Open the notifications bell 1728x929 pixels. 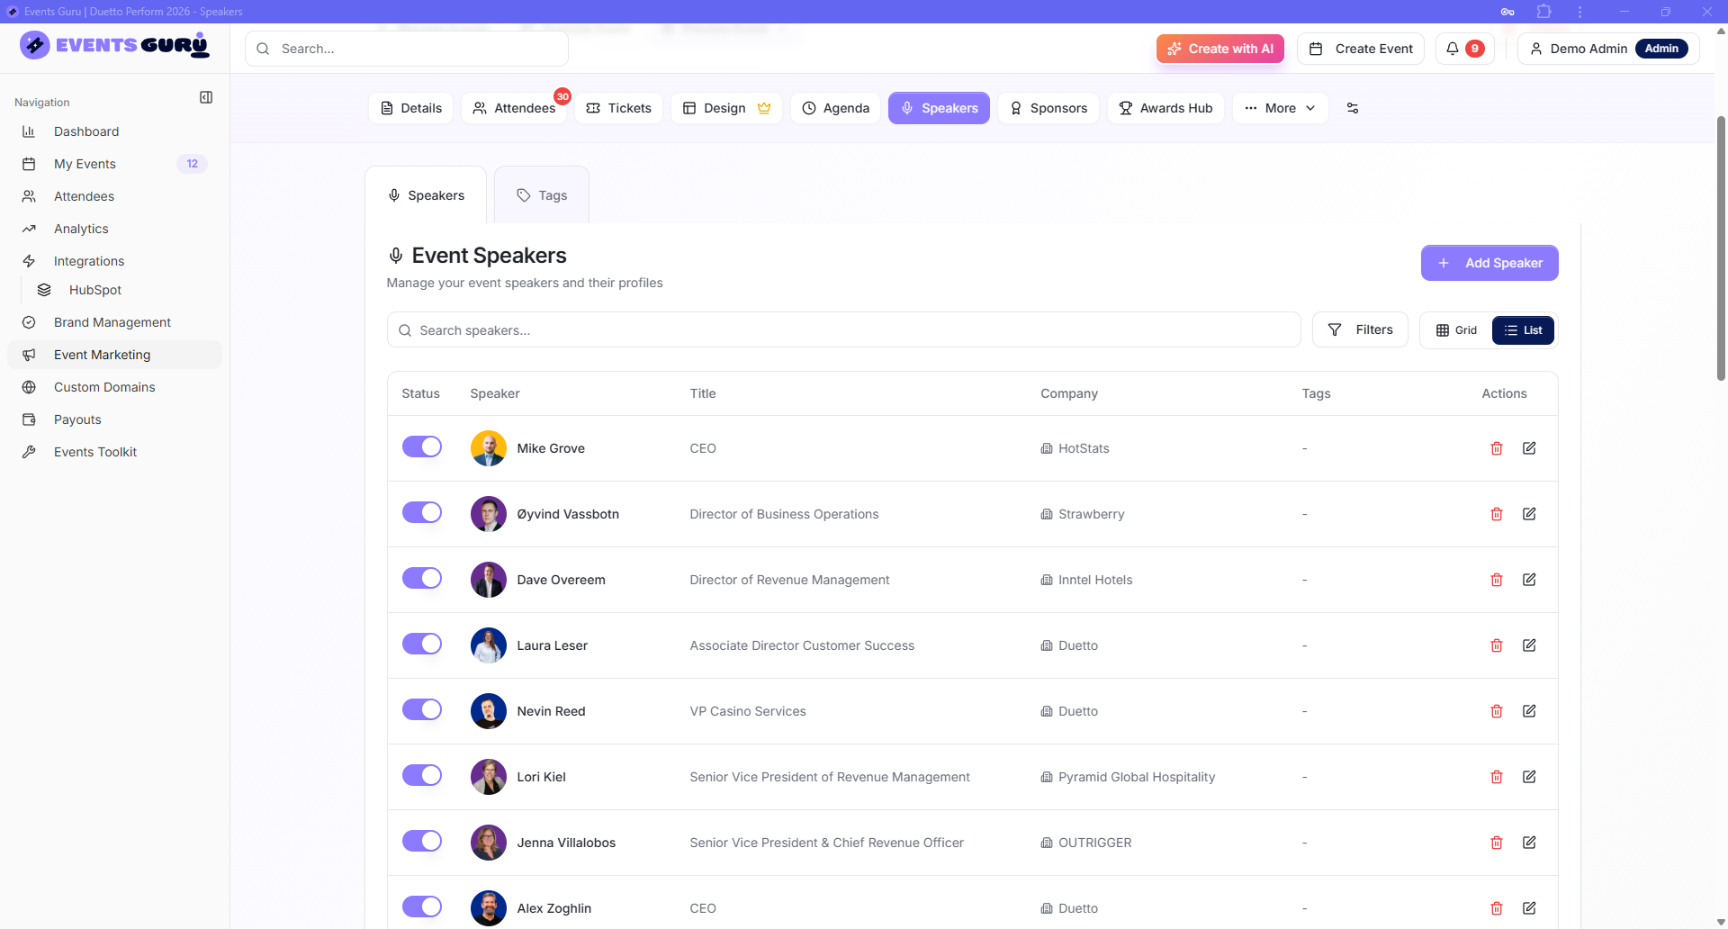pyautogui.click(x=1464, y=49)
